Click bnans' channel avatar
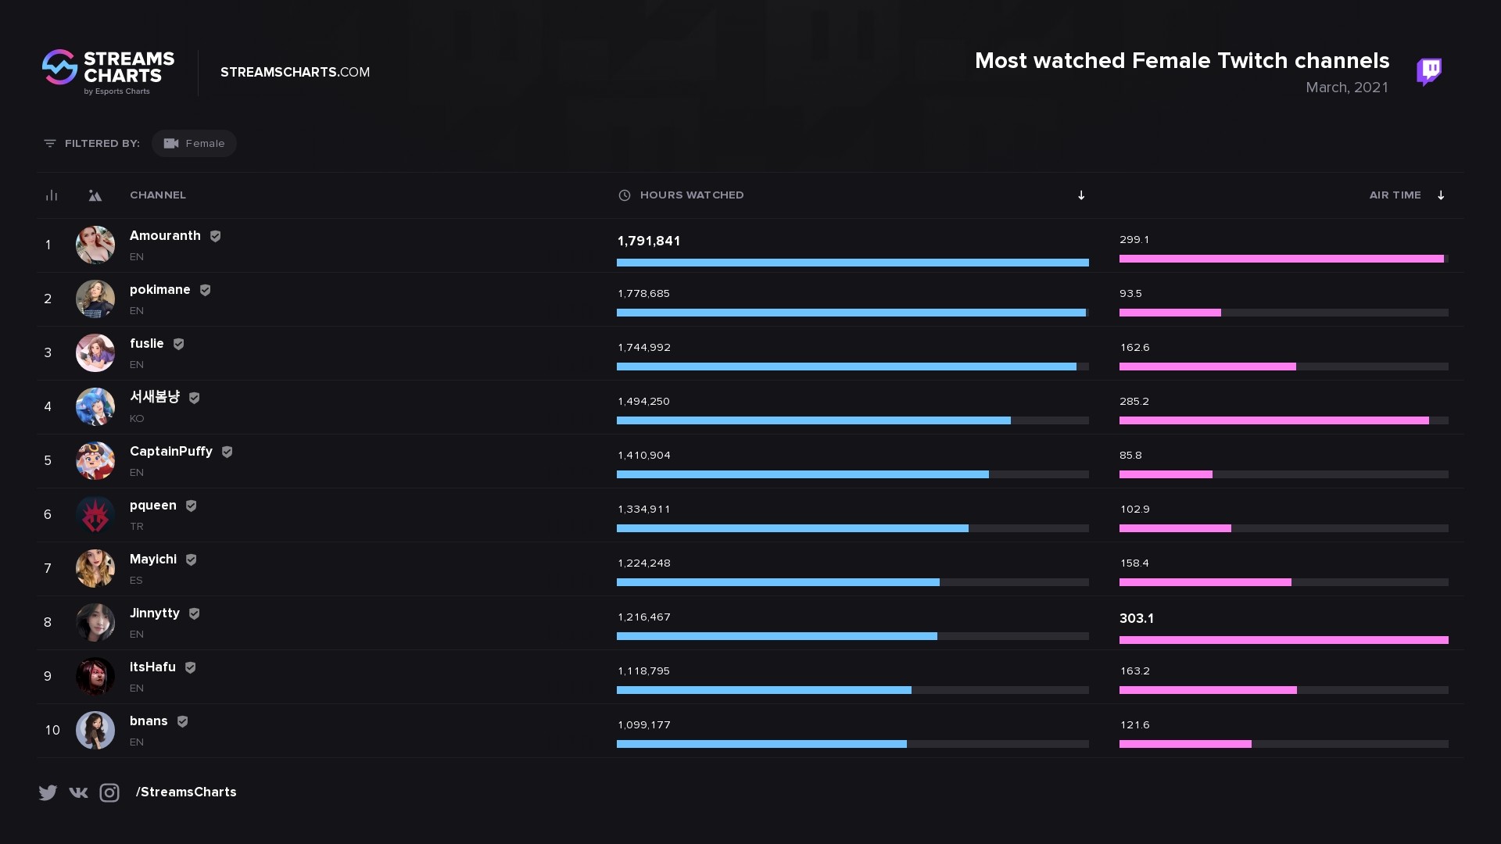The image size is (1501, 844). coord(95,731)
